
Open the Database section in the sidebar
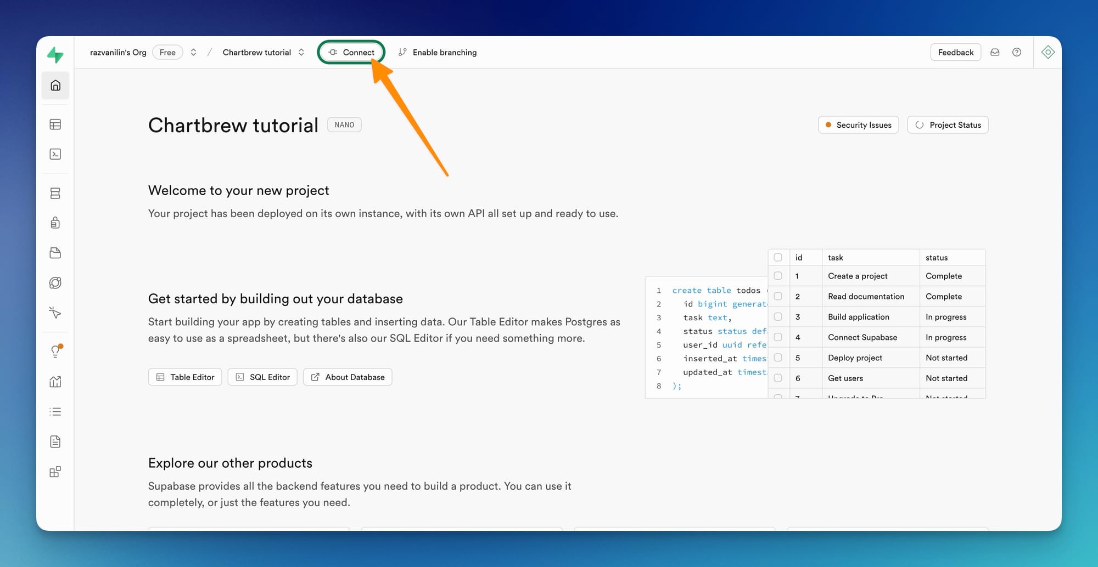tap(55, 193)
